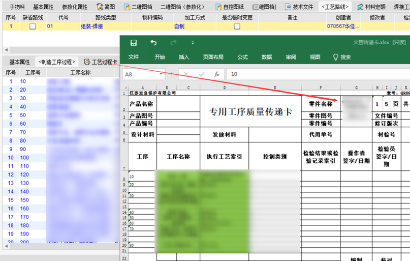This screenshot has width=410, height=261.
Task: Click the formula bar cancel X icon
Action: point(186,74)
